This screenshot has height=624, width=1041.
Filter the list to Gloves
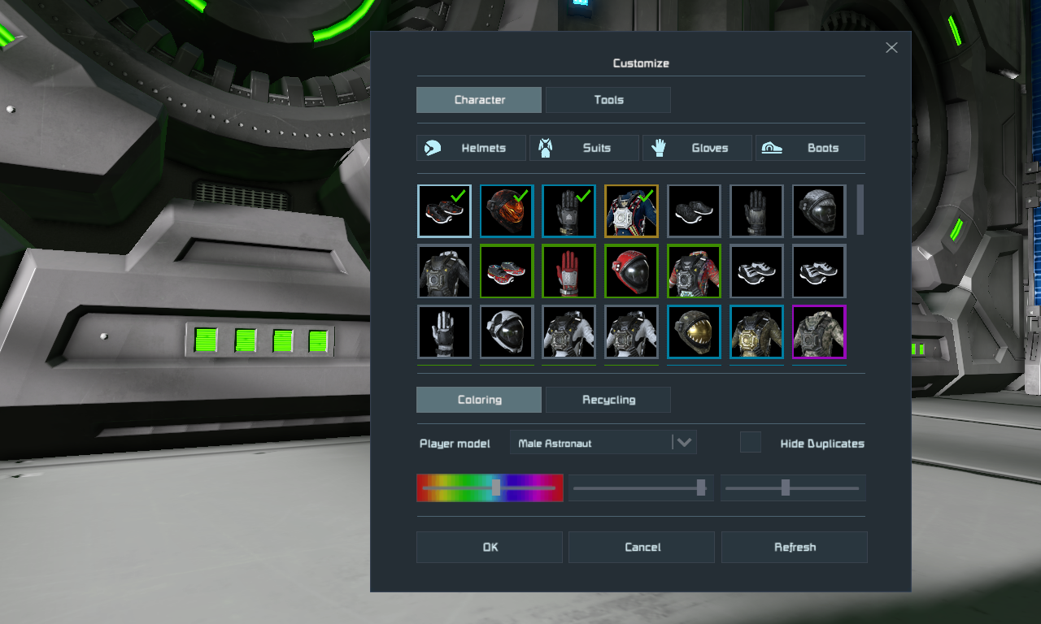(x=697, y=148)
